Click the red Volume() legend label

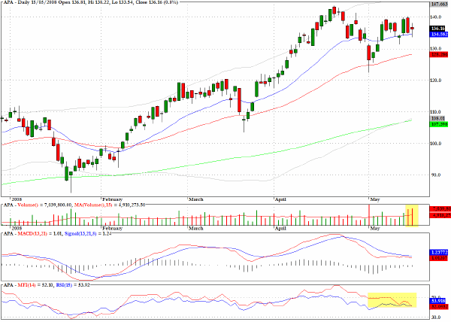[28, 205]
